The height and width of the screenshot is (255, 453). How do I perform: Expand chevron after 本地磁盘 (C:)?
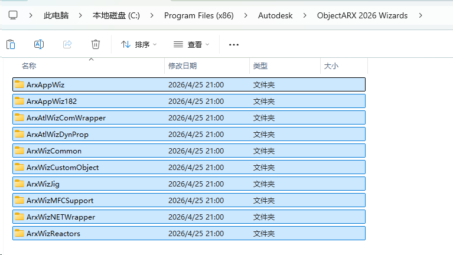click(x=152, y=15)
